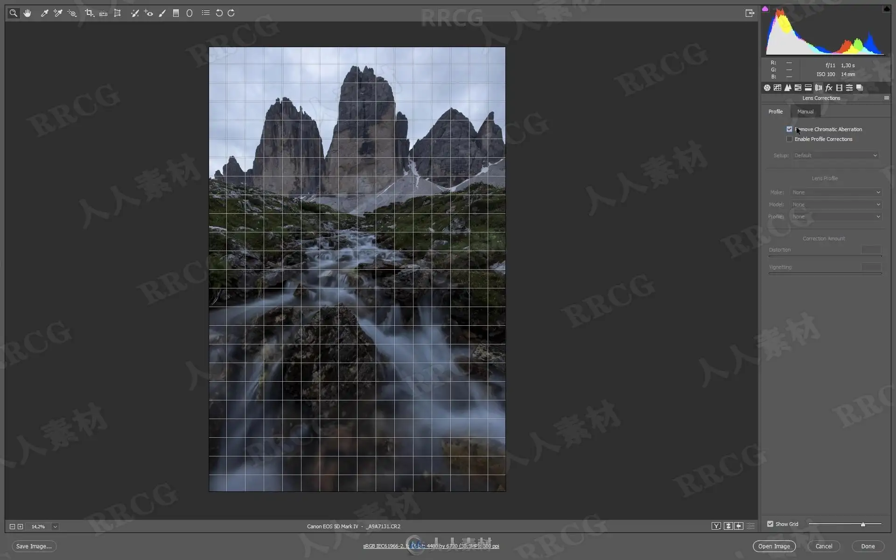Toggle the Show Grid checkbox
The image size is (896, 560).
tap(770, 524)
